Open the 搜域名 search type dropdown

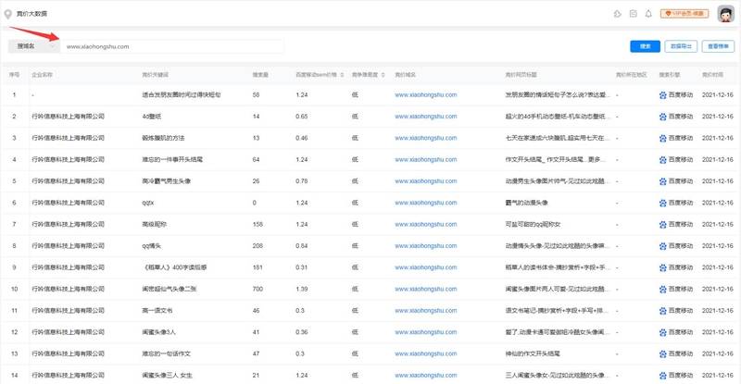[31, 45]
